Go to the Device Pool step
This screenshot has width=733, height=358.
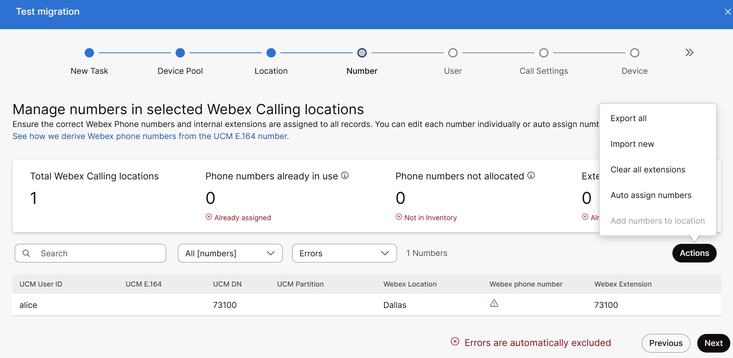(180, 53)
